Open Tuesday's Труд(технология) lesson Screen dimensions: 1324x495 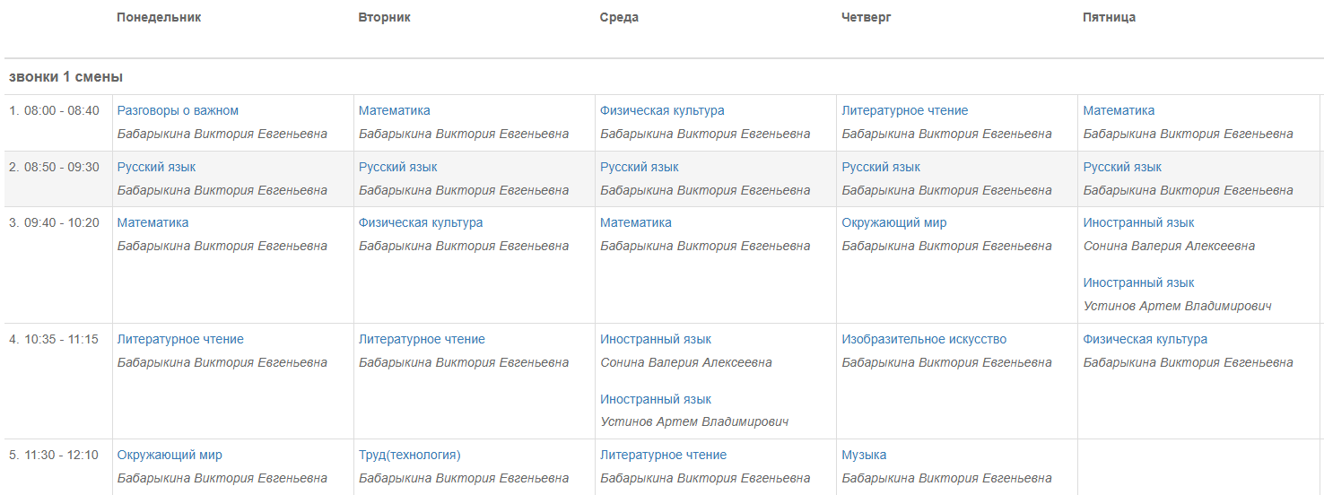coord(409,455)
